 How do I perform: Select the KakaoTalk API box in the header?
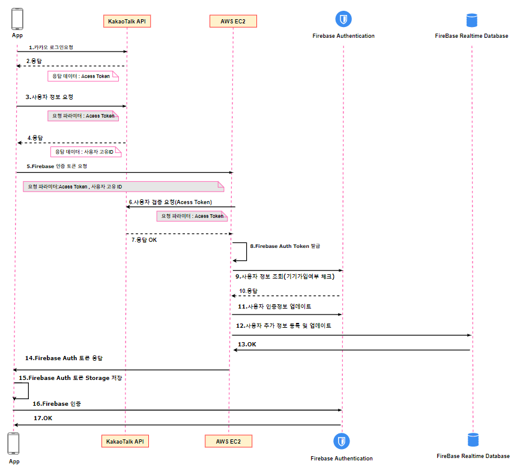(x=127, y=21)
